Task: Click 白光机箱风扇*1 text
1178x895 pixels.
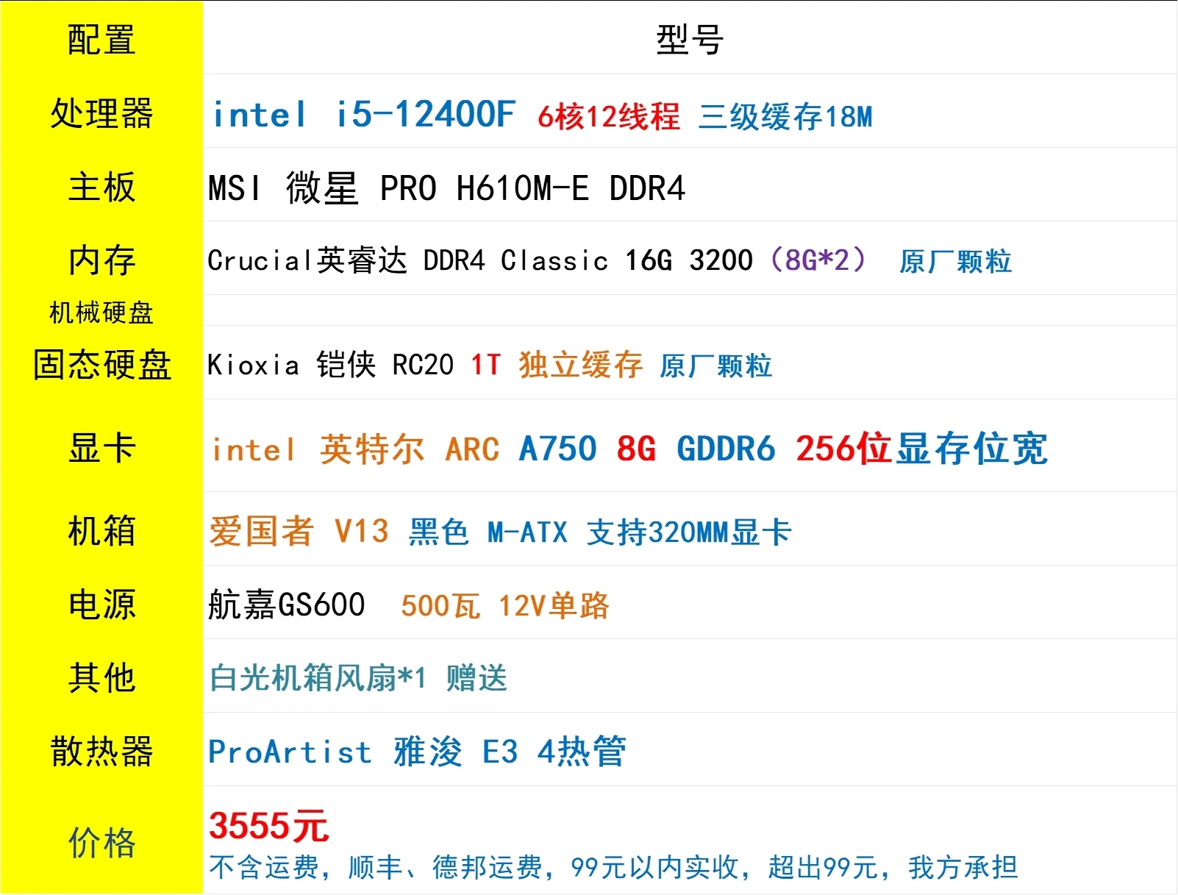Action: [318, 678]
